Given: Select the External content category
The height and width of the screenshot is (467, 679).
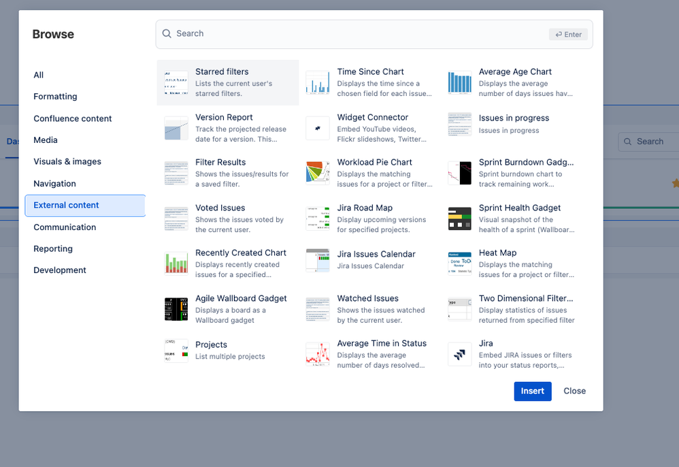Looking at the screenshot, I should coord(85,206).
